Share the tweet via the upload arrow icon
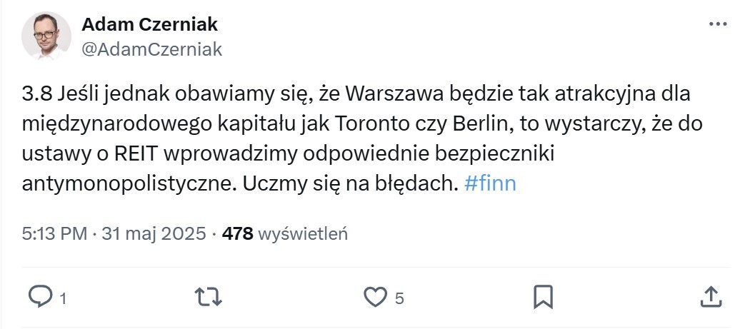The height and width of the screenshot is (329, 745). [709, 296]
